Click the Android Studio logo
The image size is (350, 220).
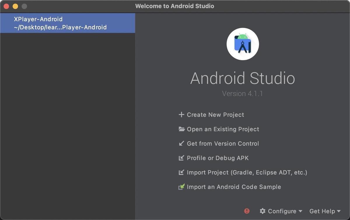pos(243,44)
